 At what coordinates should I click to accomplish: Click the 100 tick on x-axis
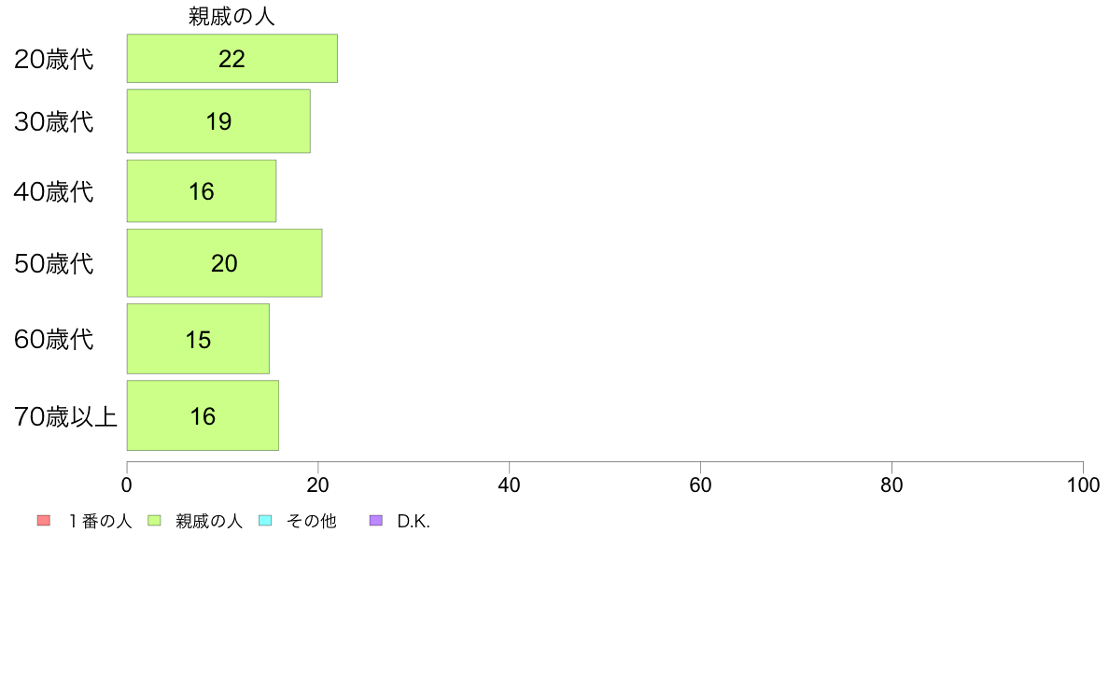click(x=1083, y=484)
